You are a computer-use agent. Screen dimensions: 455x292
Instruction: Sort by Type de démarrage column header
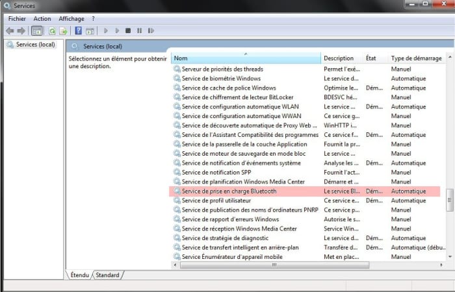tap(417, 58)
